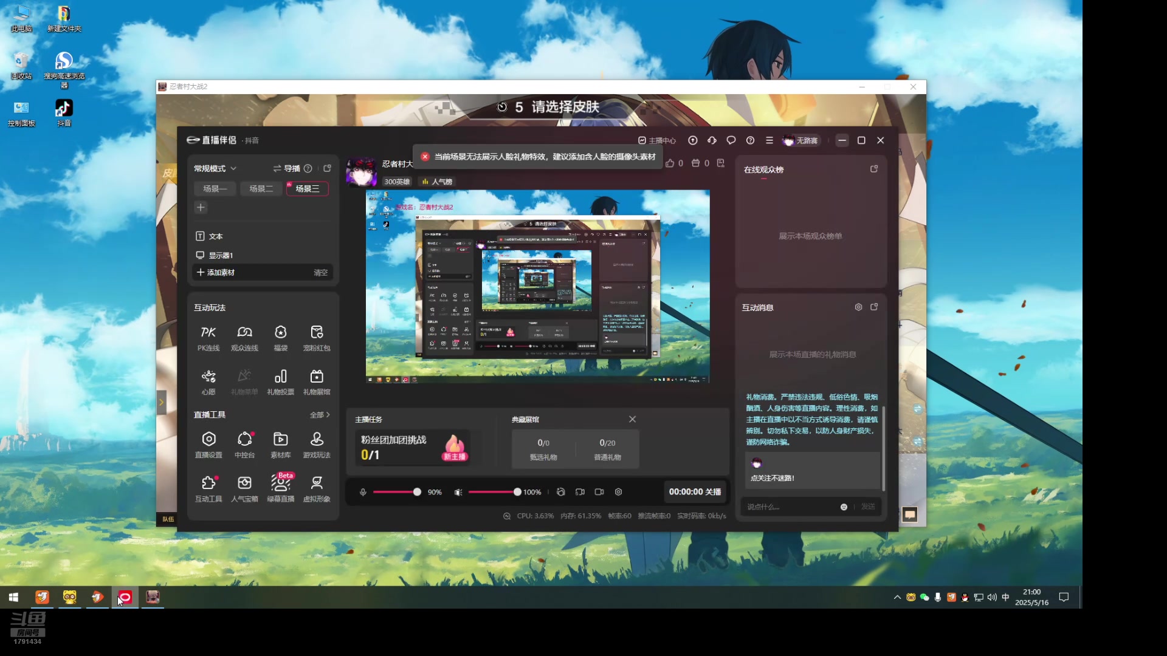
Task: Click the 导播 help question icon
Action: coord(308,168)
